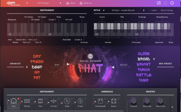181x112 pixels.
Task: Go to next preset after Add Congas
Action: point(60,3)
